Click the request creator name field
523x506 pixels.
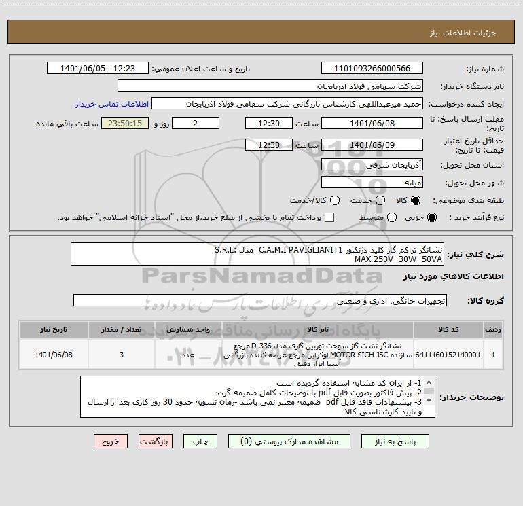click(287, 104)
